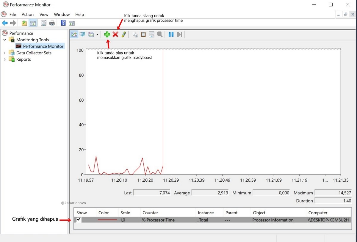Open the Action menu
Image resolution: width=357 pixels, height=242 pixels.
(27, 14)
